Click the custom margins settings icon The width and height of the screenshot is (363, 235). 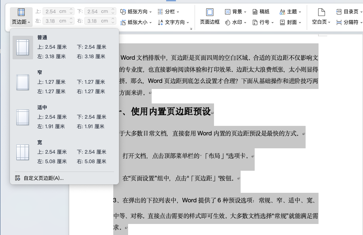click(x=17, y=178)
